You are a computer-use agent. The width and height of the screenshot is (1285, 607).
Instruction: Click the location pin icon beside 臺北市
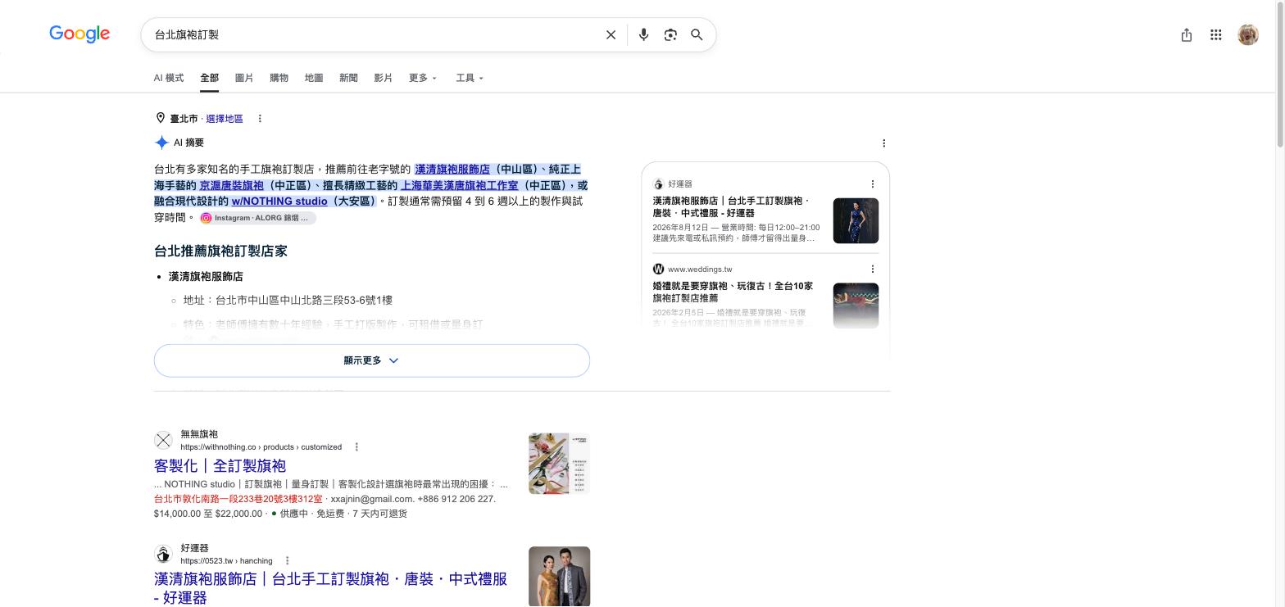click(161, 118)
